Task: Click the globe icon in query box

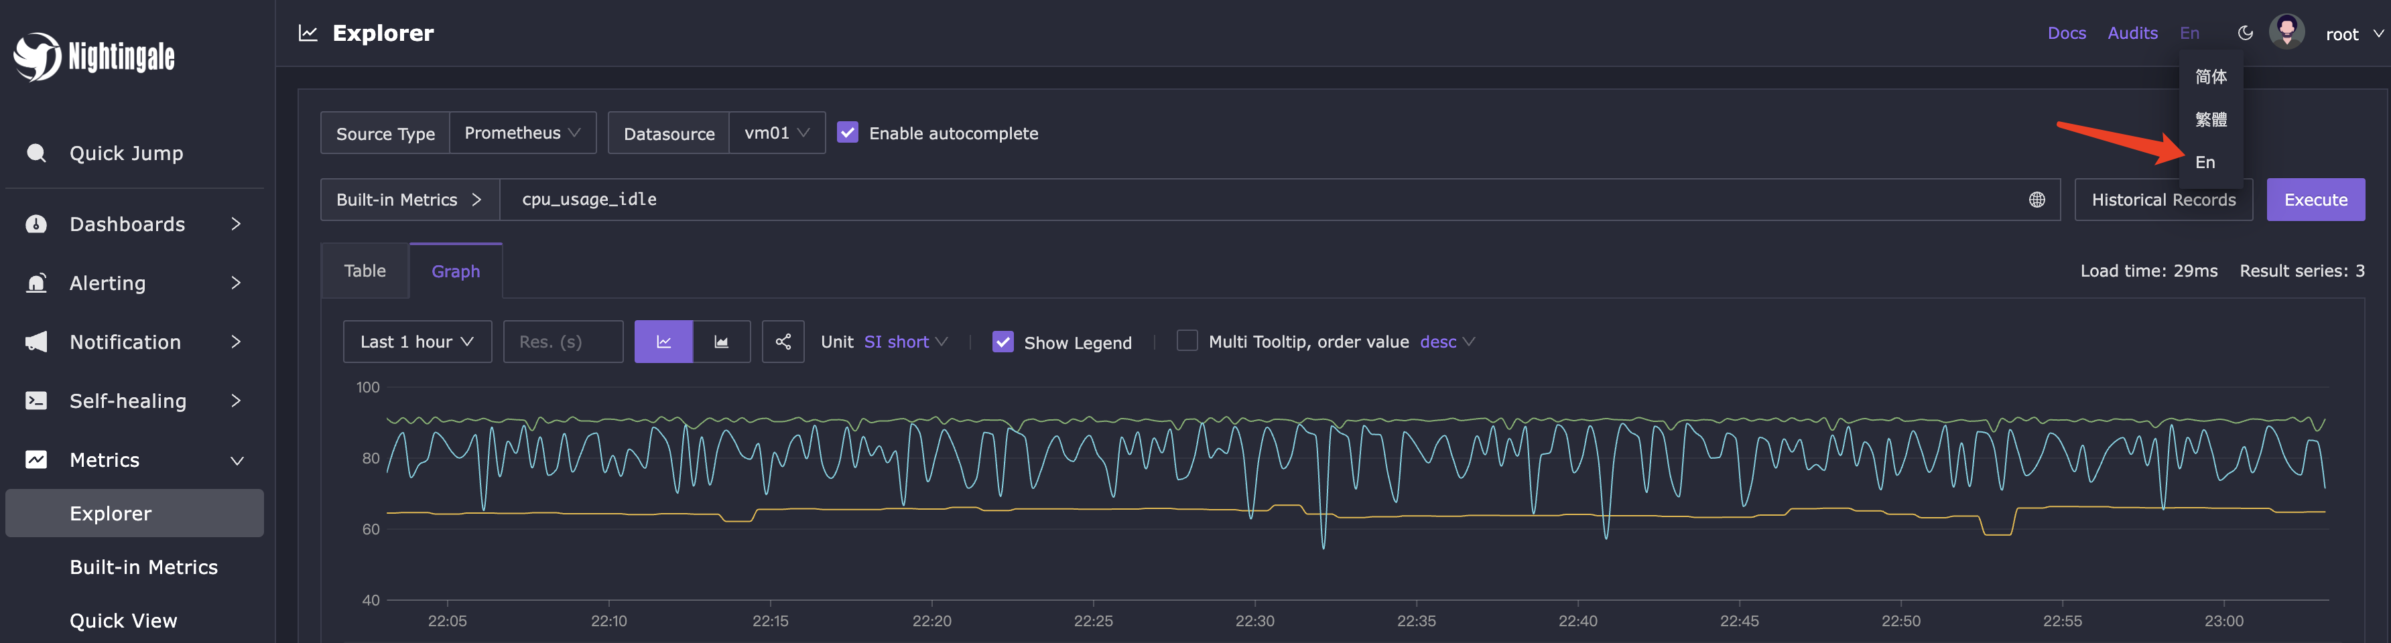Action: coord(2037,200)
